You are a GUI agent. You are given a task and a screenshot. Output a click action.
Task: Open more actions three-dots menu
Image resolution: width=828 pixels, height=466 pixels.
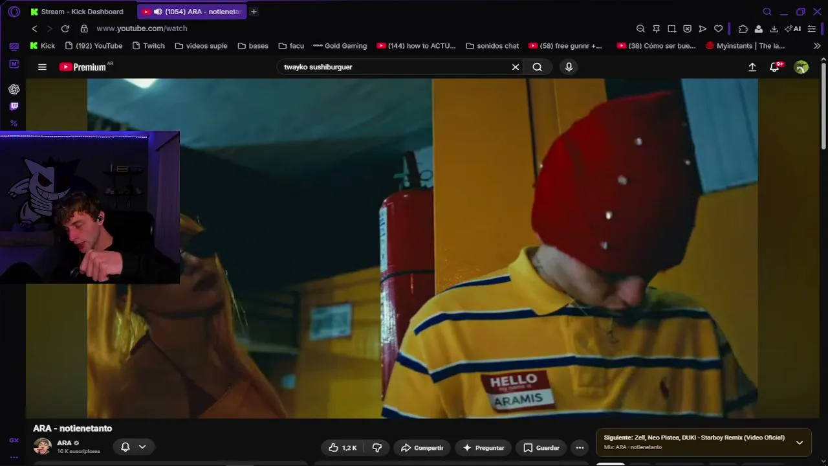pos(580,447)
